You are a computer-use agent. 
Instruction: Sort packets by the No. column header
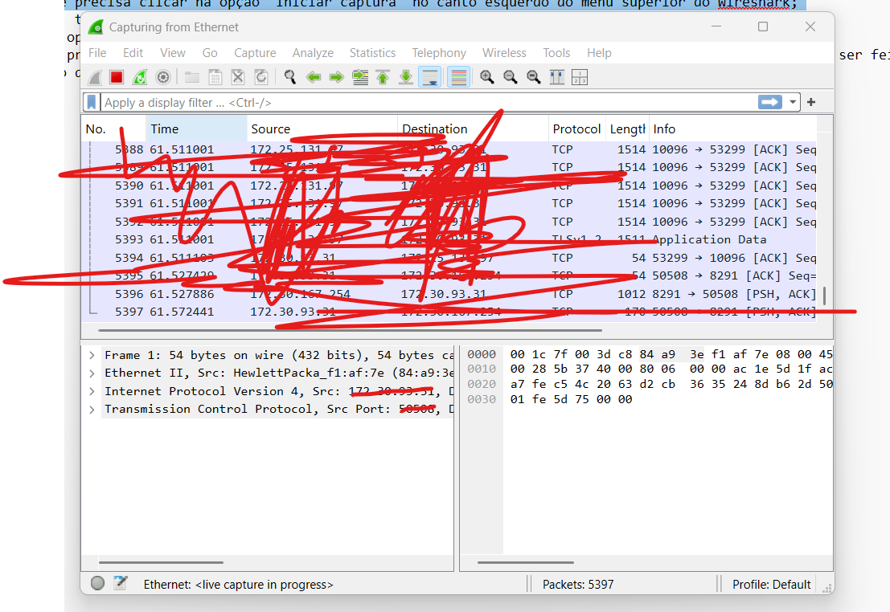[114, 129]
